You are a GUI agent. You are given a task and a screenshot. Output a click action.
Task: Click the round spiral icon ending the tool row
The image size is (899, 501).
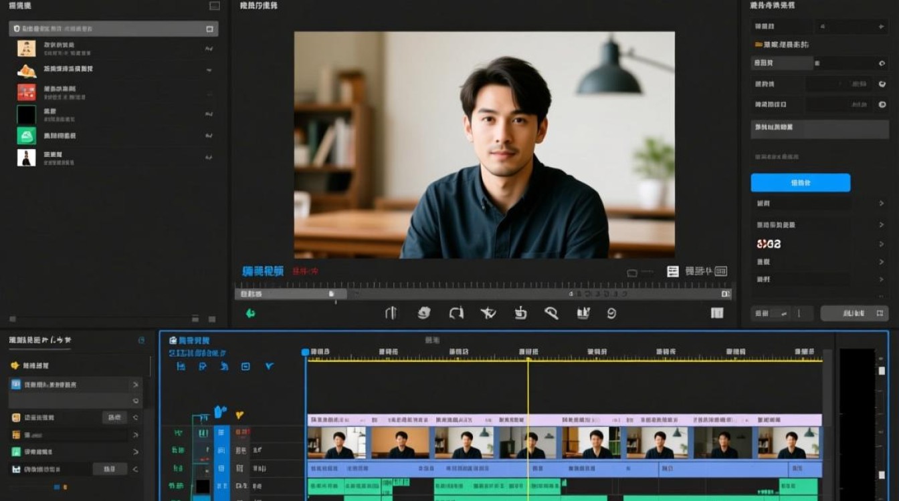[611, 313]
